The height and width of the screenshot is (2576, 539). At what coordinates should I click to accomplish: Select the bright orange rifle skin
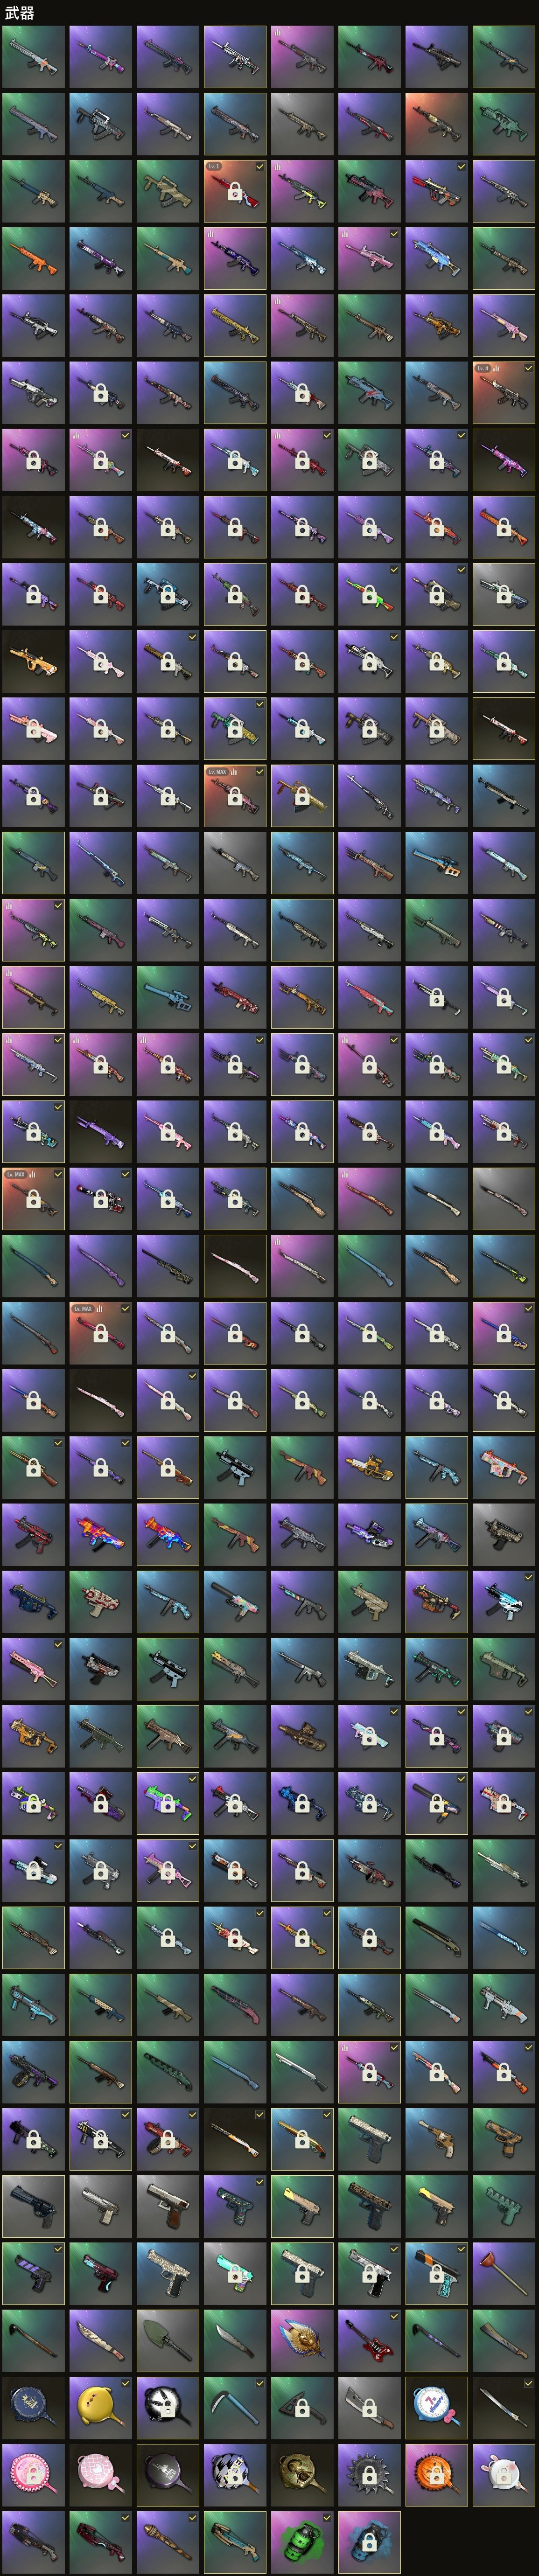(33, 258)
